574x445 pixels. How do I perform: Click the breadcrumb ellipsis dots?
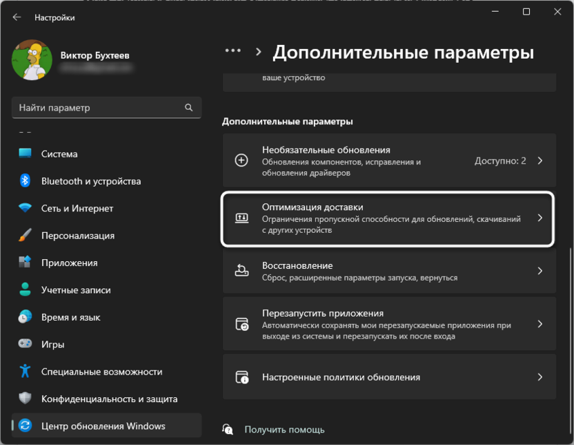click(232, 50)
